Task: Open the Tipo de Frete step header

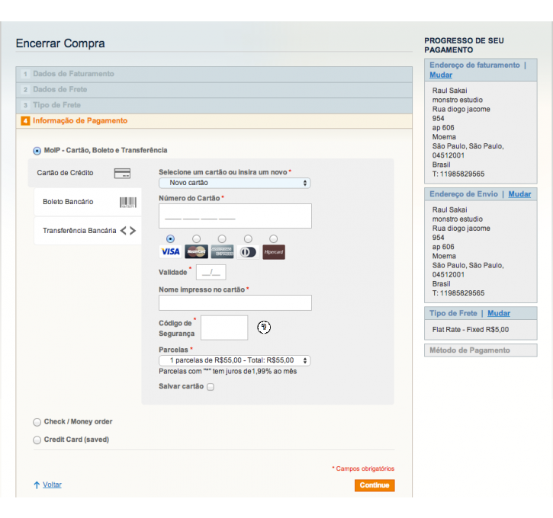Action: pyautogui.click(x=56, y=105)
